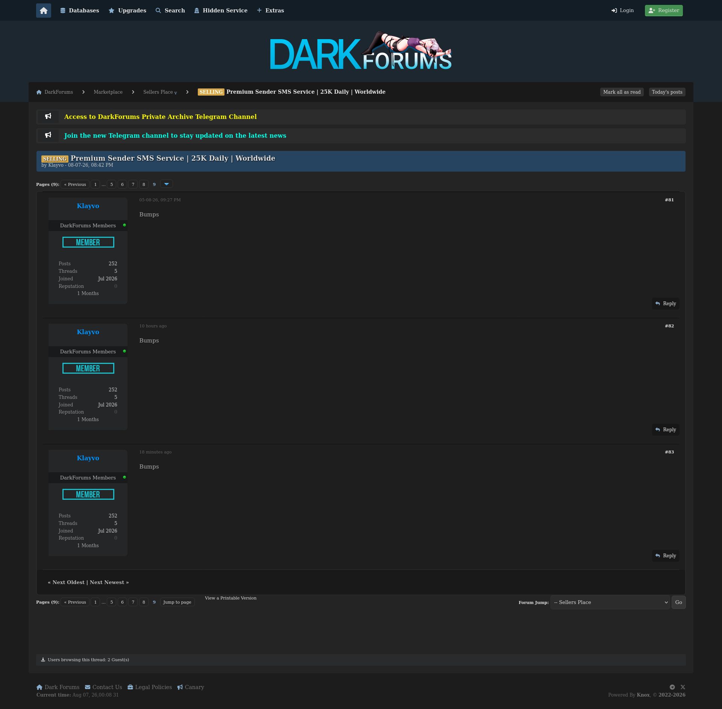722x709 pixels.
Task: Expand the Sellers Place breadcrumb dropdown arrow
Action: (176, 93)
